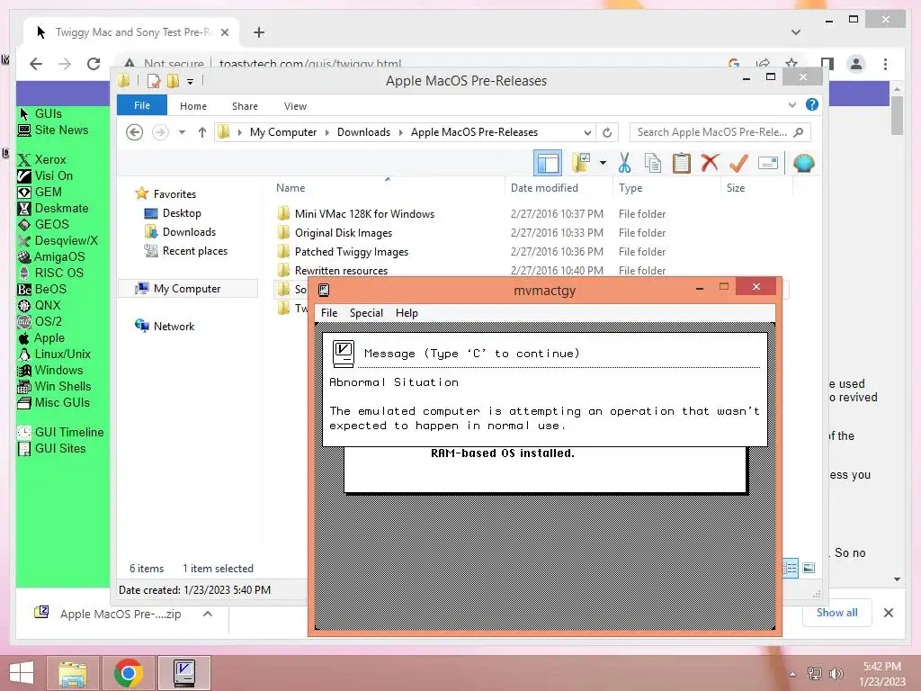Viewport: 921px width, 691px height.
Task: Click Explorer forward arrow button
Action: pos(160,132)
